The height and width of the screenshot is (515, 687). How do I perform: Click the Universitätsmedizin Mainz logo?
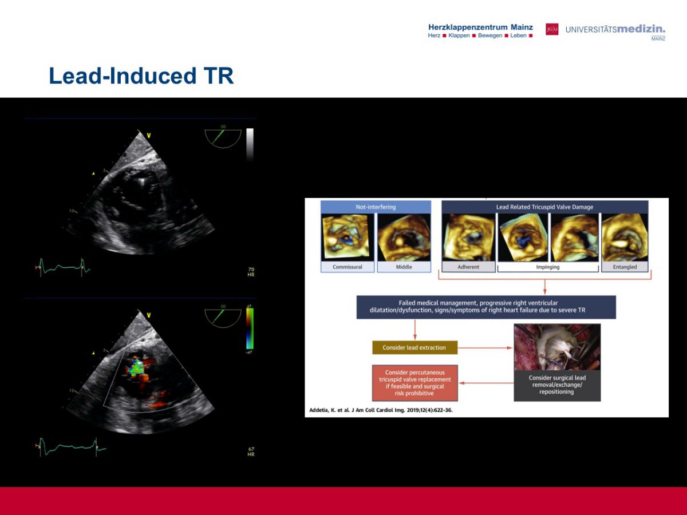pyautogui.click(x=615, y=30)
